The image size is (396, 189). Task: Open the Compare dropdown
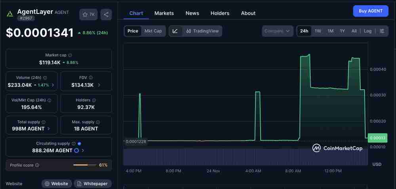tap(277, 31)
